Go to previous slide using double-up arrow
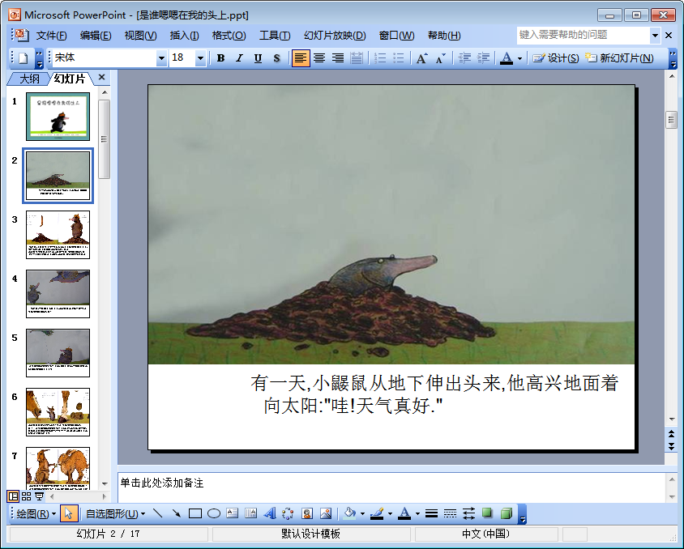The image size is (684, 549). pyautogui.click(x=671, y=433)
